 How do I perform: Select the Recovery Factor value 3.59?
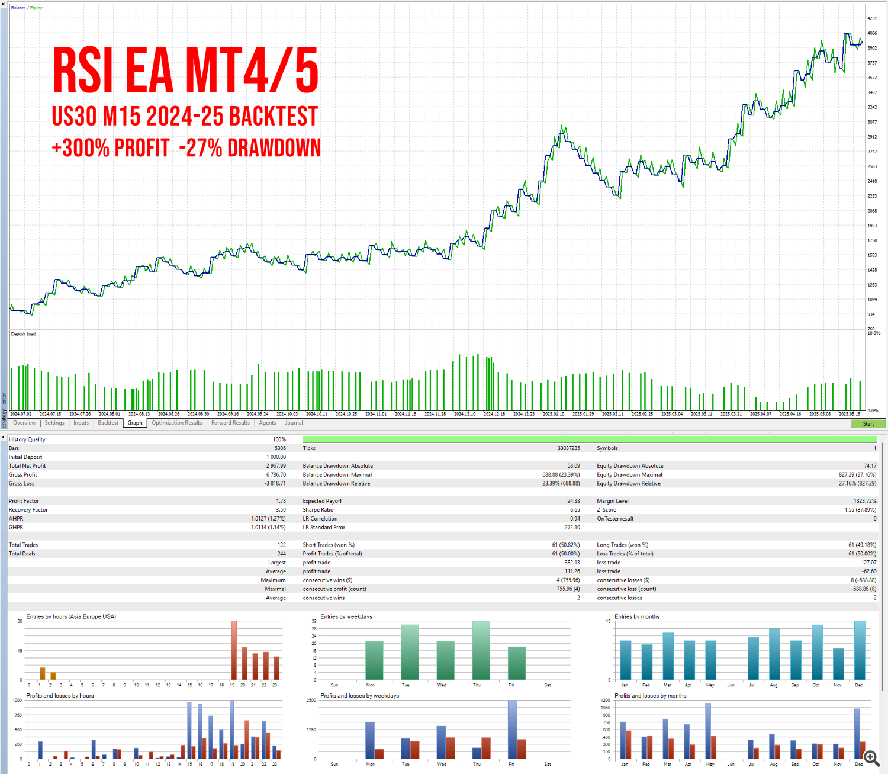click(281, 510)
